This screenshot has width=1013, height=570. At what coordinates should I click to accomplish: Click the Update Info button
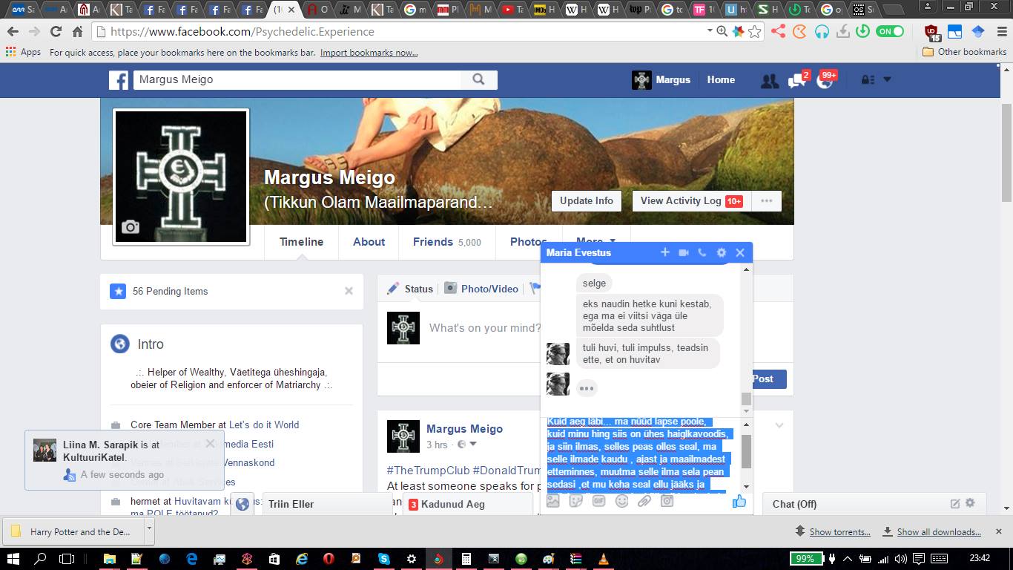click(x=586, y=200)
